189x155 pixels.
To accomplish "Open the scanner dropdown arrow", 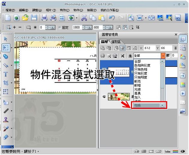I will pos(146,18).
